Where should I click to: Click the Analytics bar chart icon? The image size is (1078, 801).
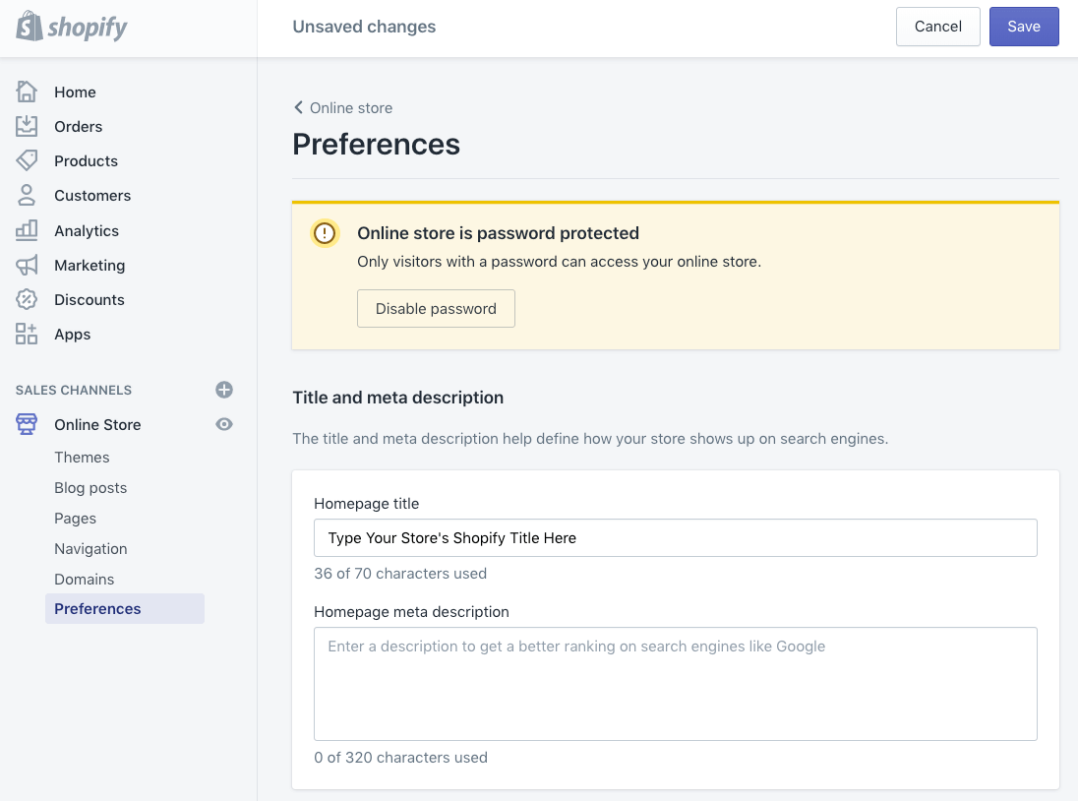(x=27, y=230)
